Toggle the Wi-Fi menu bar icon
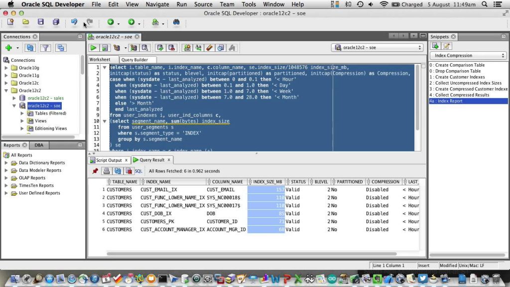The image size is (510, 287). coord(384,4)
